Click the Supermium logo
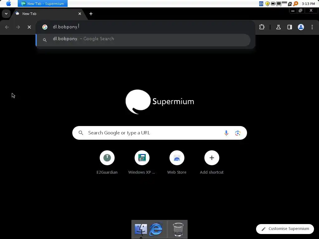Viewport: 319px width, 239px height. tap(160, 102)
